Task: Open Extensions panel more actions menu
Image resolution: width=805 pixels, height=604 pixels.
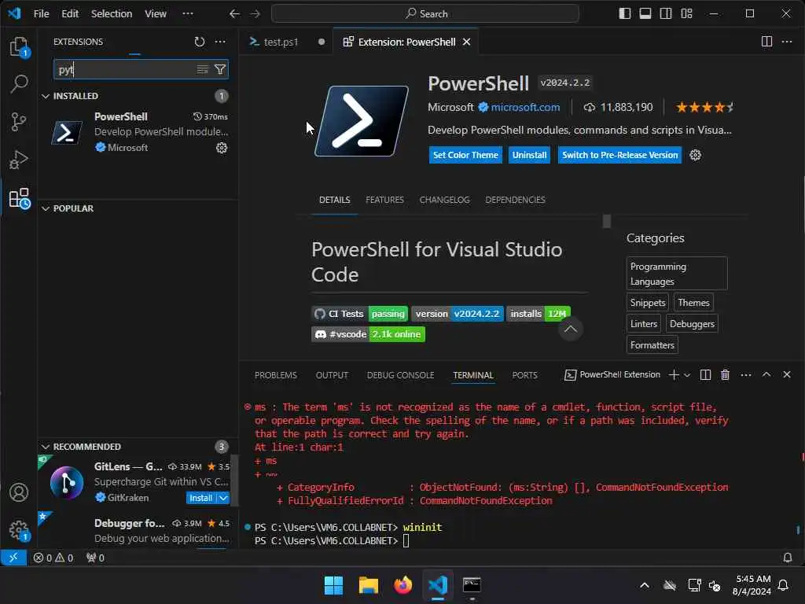Action: click(220, 42)
